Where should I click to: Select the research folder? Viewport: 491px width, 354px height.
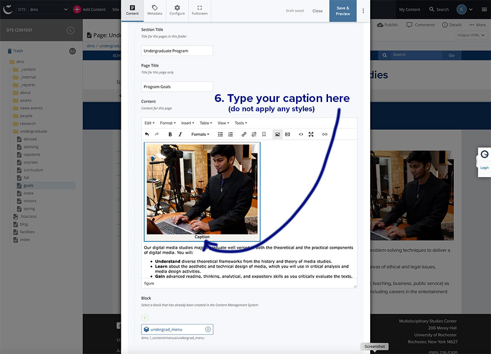click(x=25, y=124)
